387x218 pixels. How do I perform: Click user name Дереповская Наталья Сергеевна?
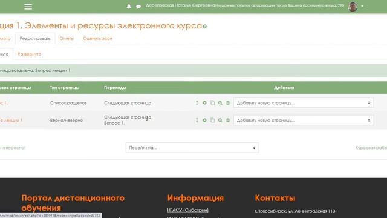(x=180, y=5)
